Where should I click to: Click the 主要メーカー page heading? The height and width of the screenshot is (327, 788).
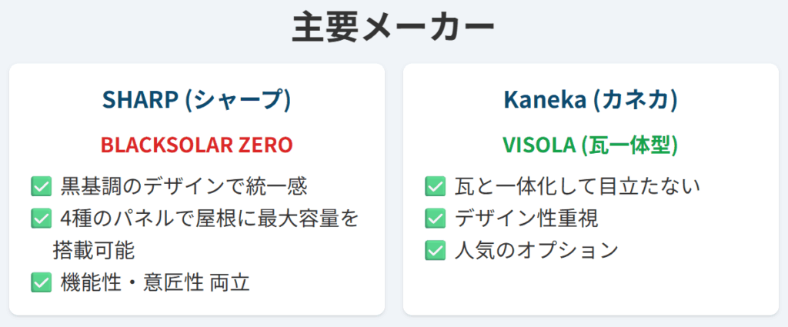pos(393,28)
